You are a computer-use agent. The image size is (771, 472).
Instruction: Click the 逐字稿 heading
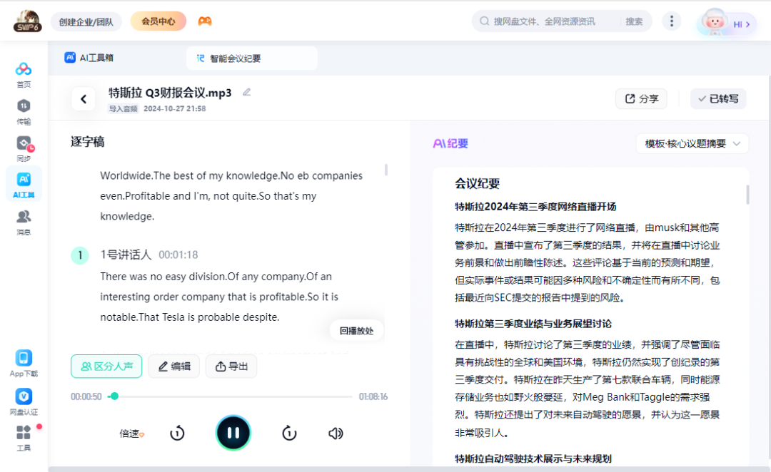click(88, 142)
